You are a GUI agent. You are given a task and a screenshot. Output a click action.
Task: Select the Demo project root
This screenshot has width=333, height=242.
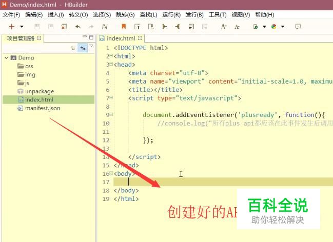click(x=26, y=58)
